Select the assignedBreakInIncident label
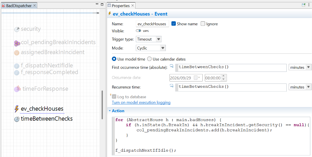 tap(53, 52)
